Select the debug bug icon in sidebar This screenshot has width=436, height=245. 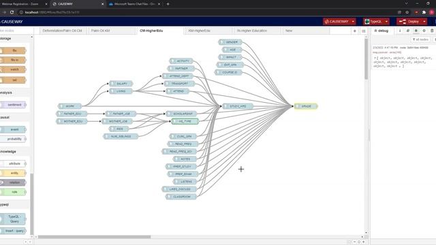coord(416,31)
